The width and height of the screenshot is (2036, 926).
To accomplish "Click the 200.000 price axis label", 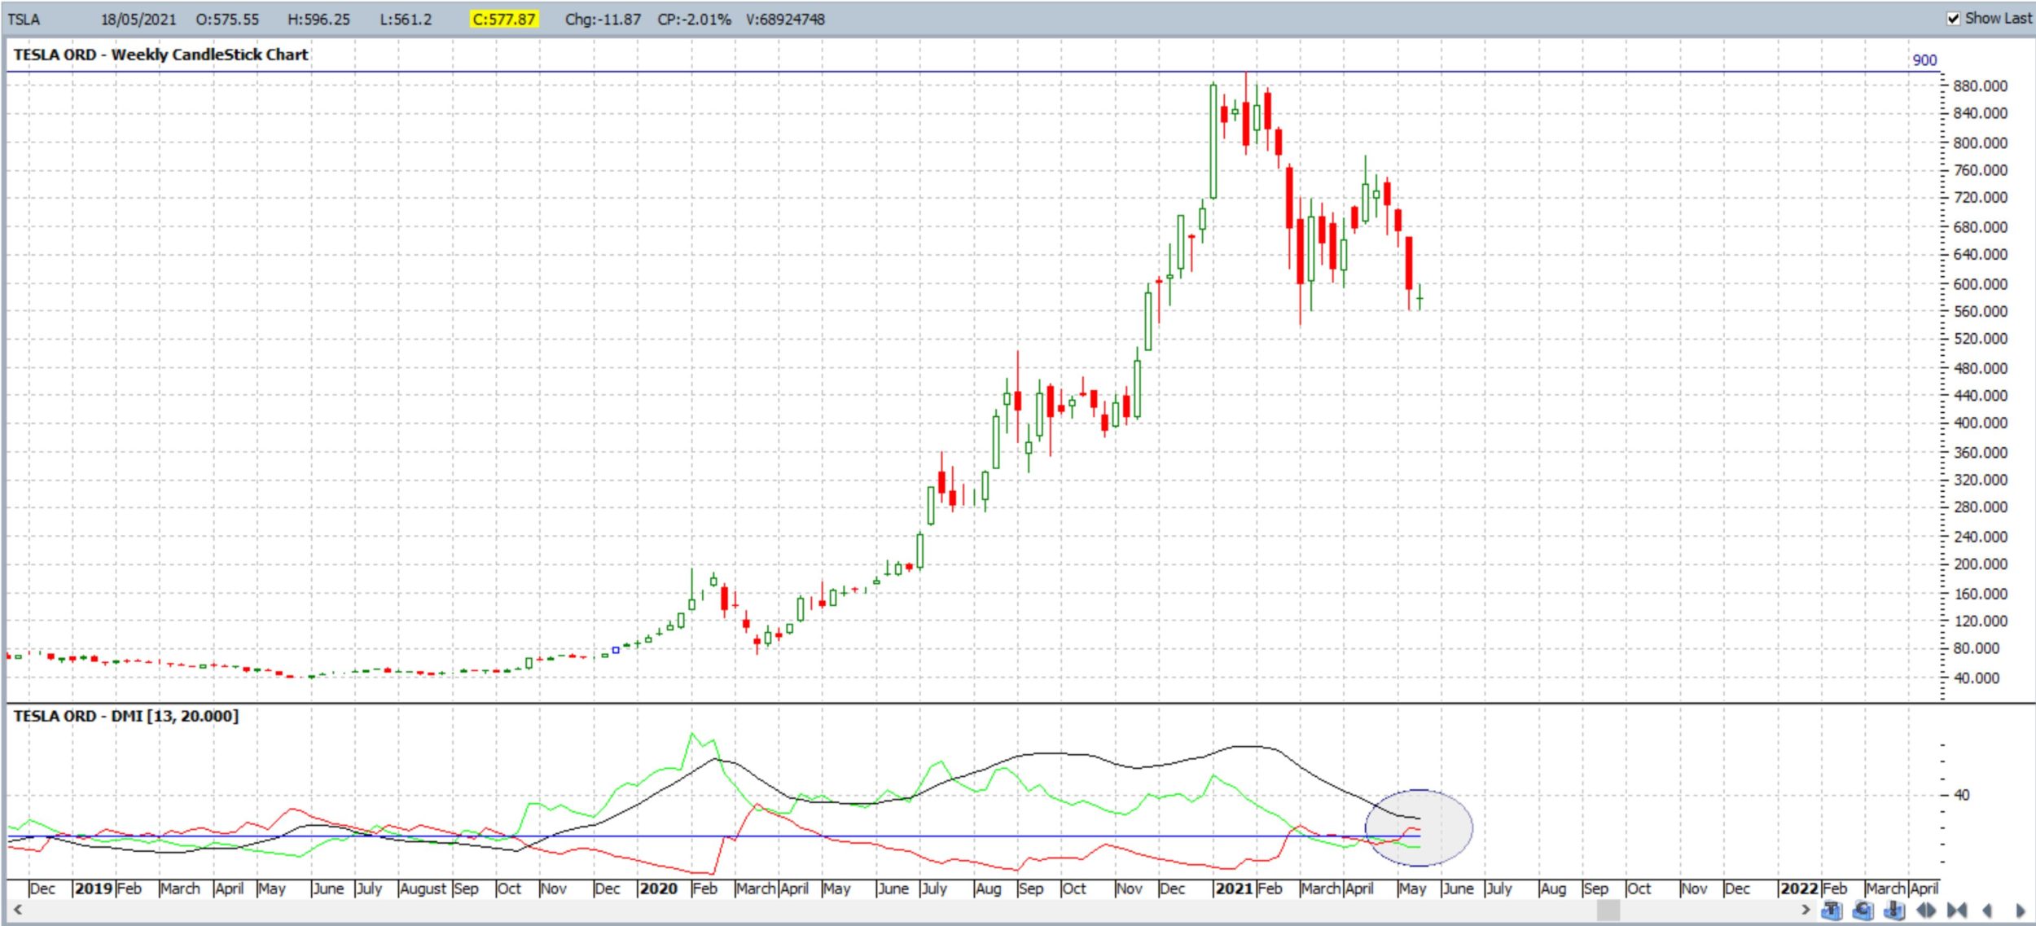I will tap(1980, 564).
